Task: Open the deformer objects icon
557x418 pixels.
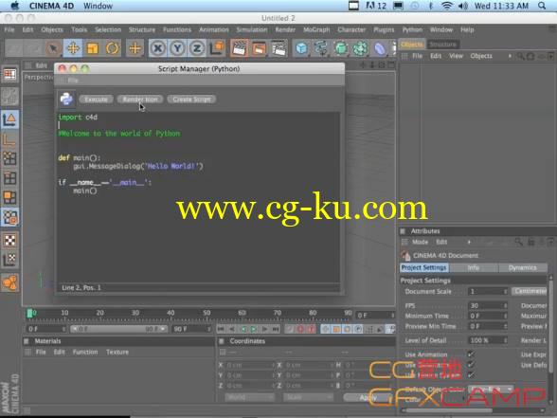Action: (x=380, y=48)
